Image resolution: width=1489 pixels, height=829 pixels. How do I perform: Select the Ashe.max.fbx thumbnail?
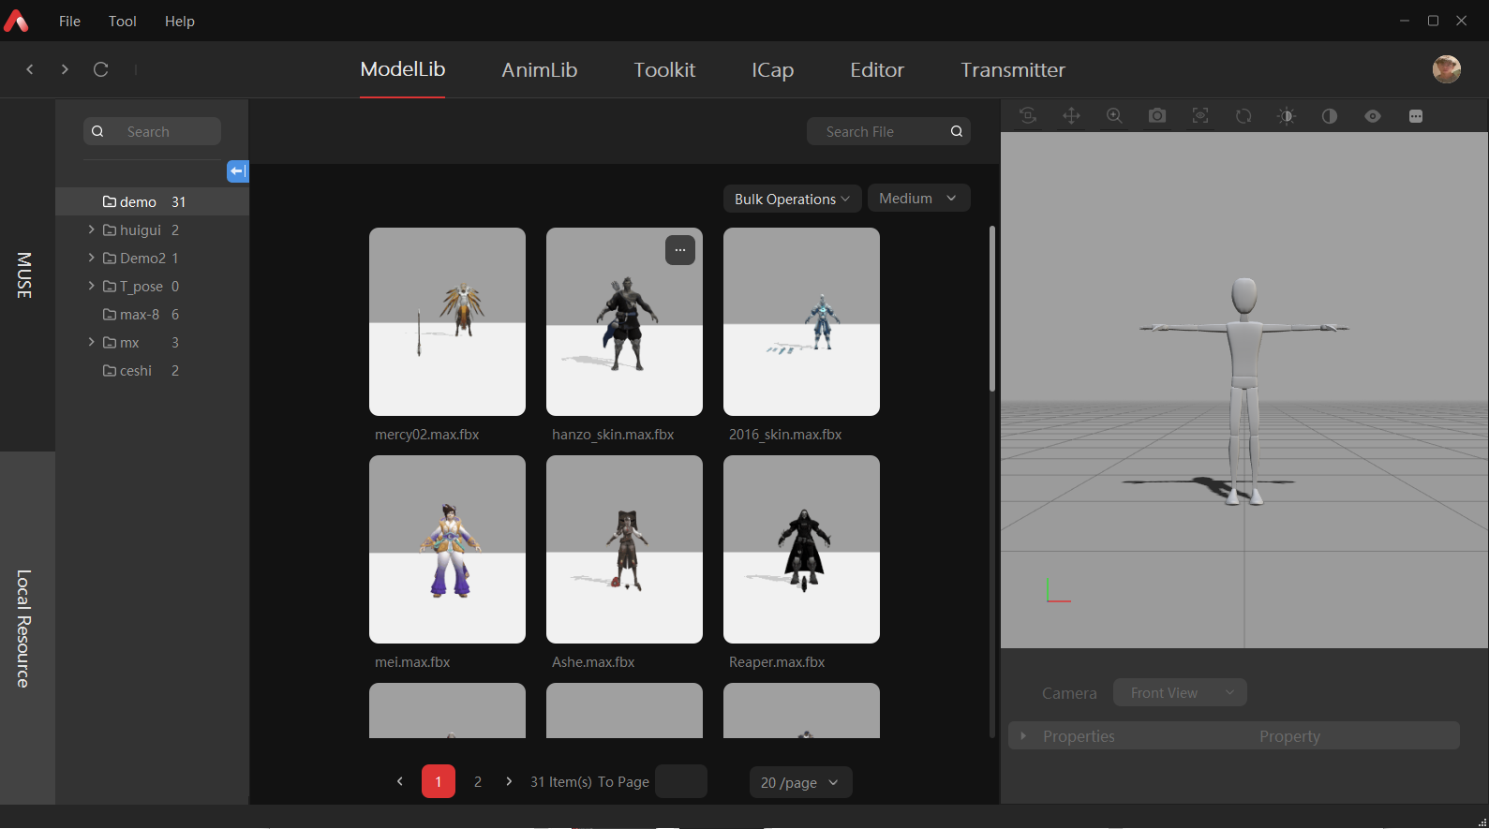click(624, 549)
